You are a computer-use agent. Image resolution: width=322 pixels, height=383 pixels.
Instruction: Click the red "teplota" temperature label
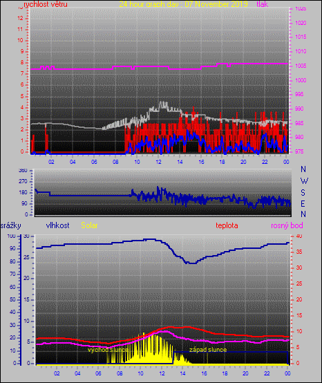[227, 225]
